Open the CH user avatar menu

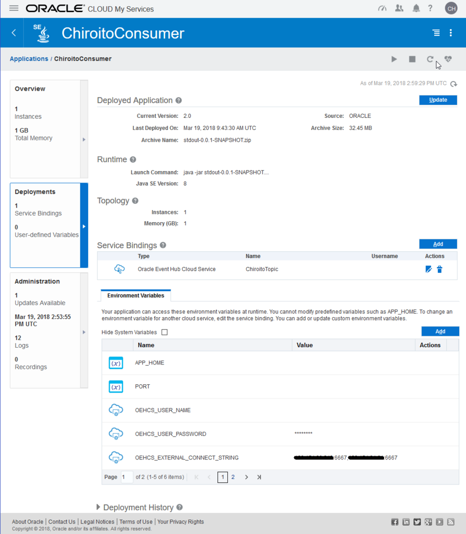pyautogui.click(x=451, y=8)
